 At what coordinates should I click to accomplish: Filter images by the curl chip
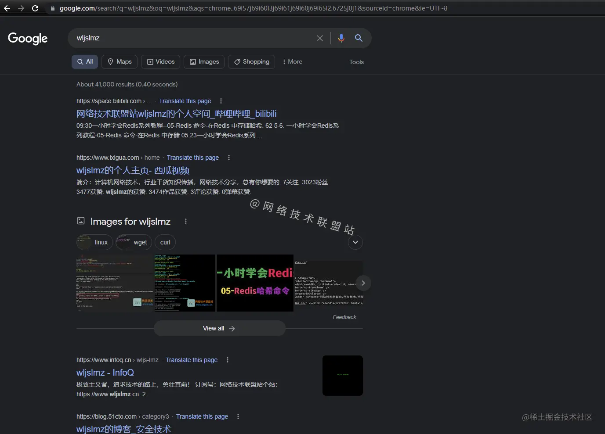165,242
